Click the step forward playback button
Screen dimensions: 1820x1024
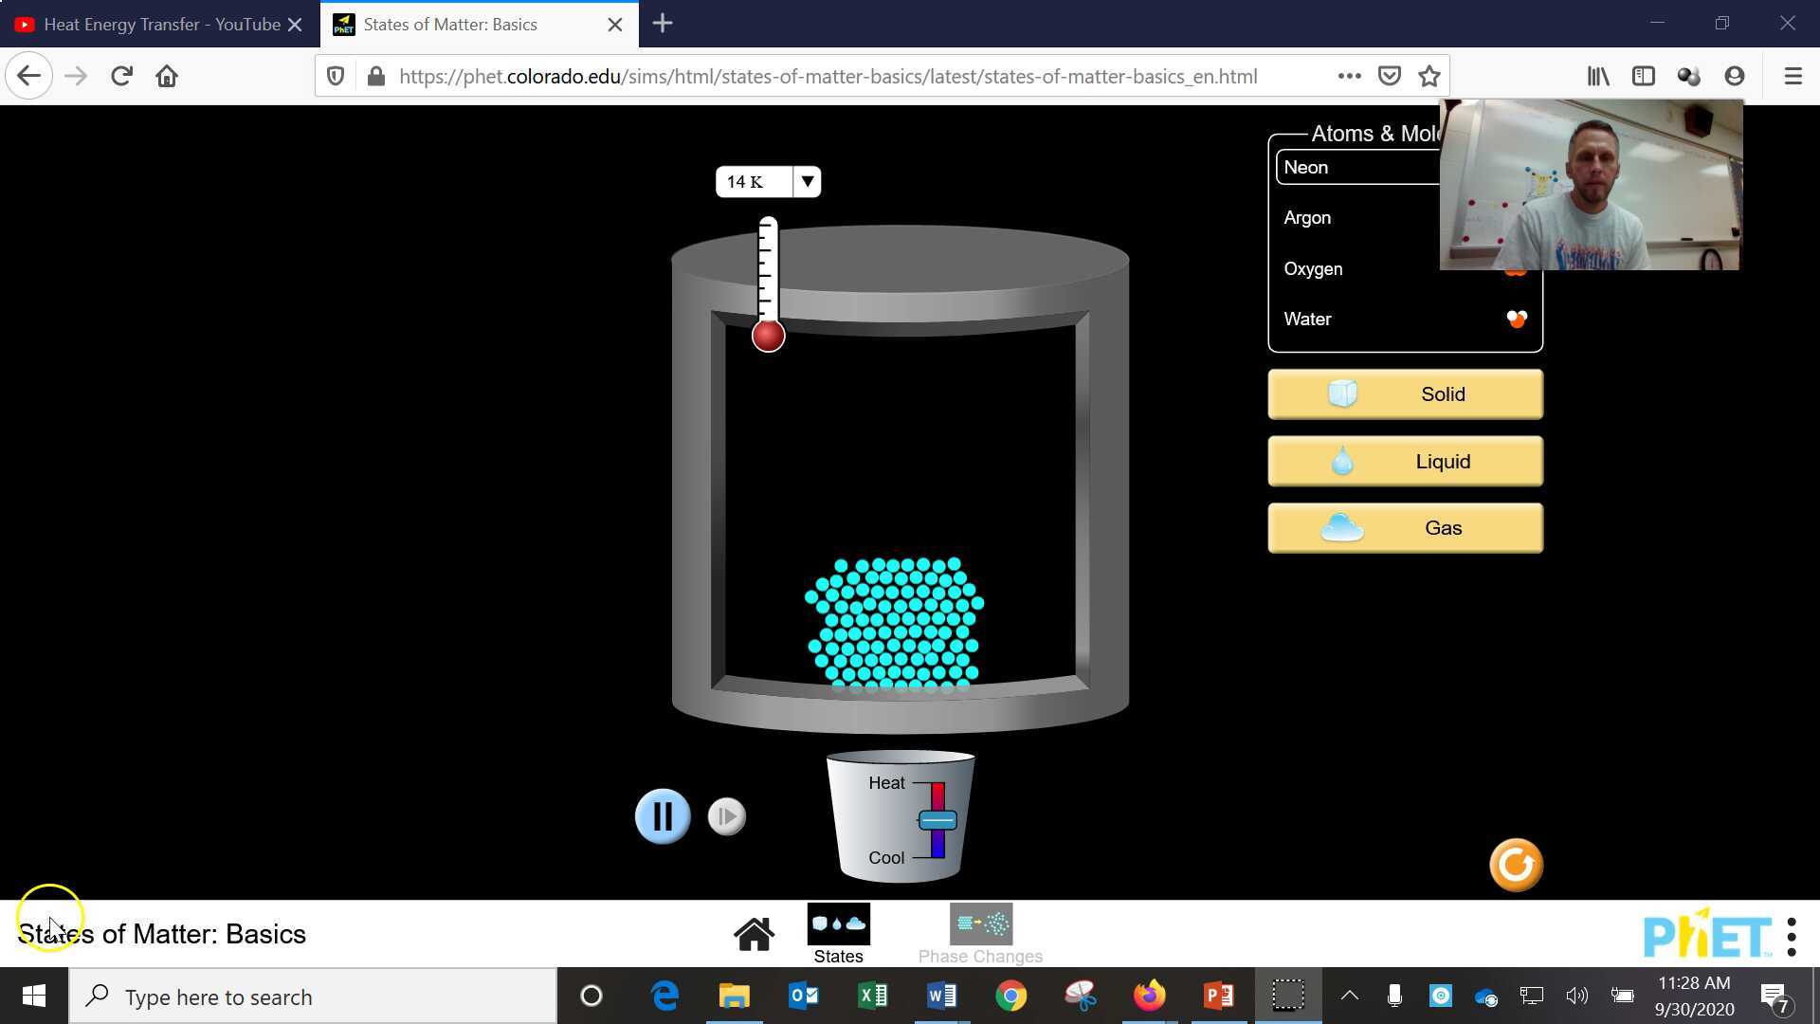tap(726, 815)
